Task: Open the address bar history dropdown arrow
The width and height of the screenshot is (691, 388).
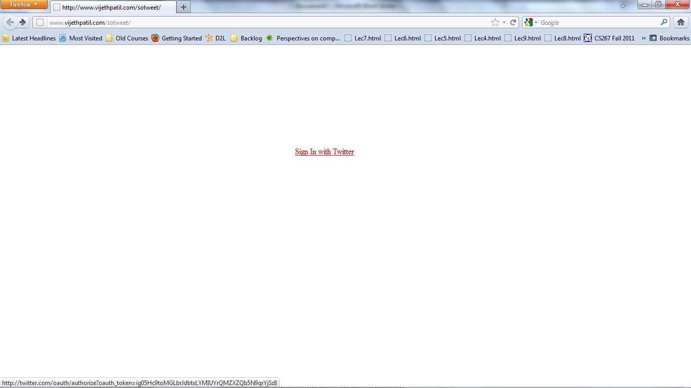Action: (x=504, y=22)
